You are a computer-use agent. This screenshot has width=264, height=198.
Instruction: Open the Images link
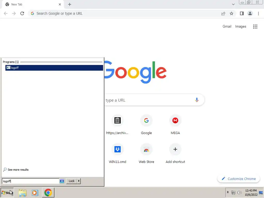241,27
